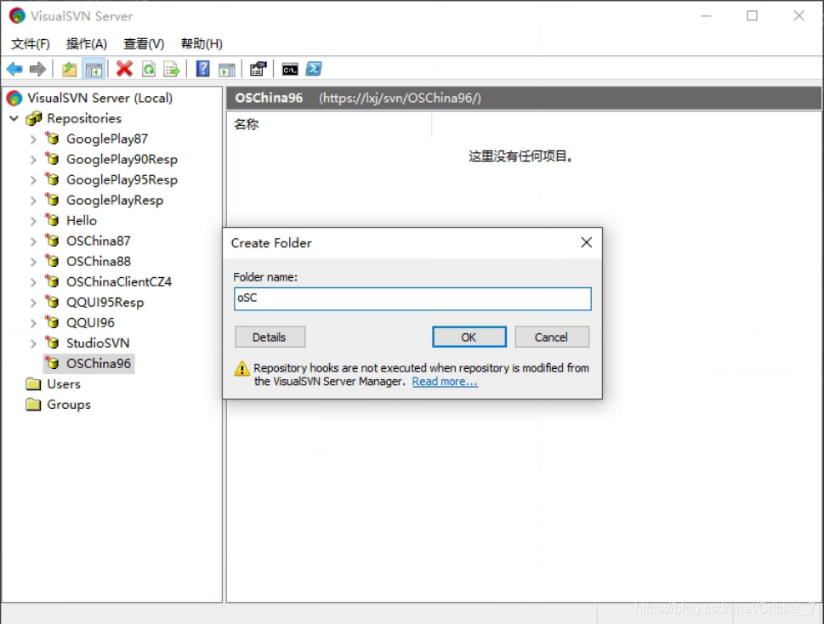Click the GooglePlay87 repository icon
Image resolution: width=824 pixels, height=624 pixels.
point(52,138)
